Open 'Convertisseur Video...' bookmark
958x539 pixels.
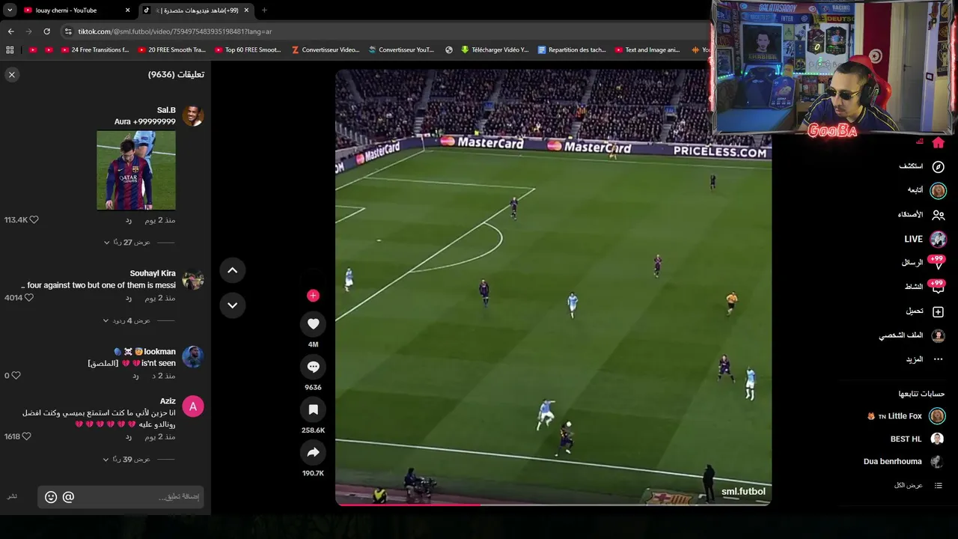[326, 50]
